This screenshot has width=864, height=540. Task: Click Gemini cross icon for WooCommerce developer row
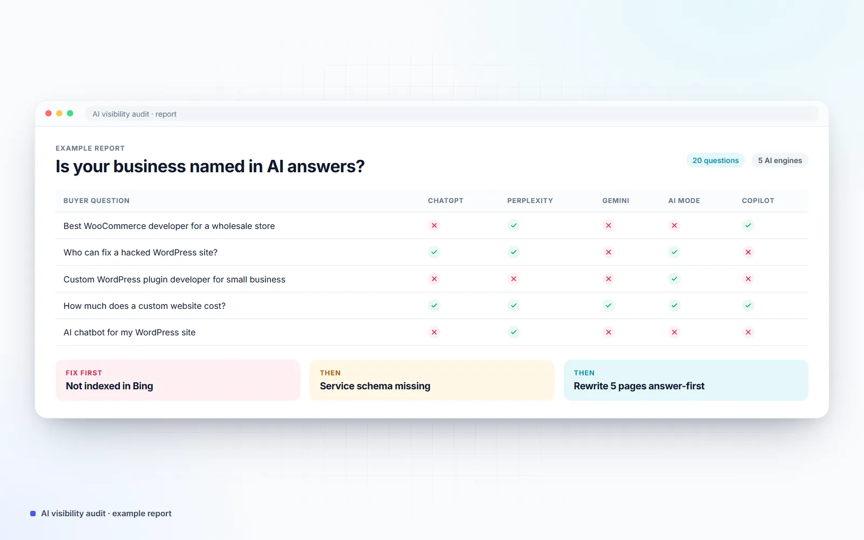(x=609, y=226)
